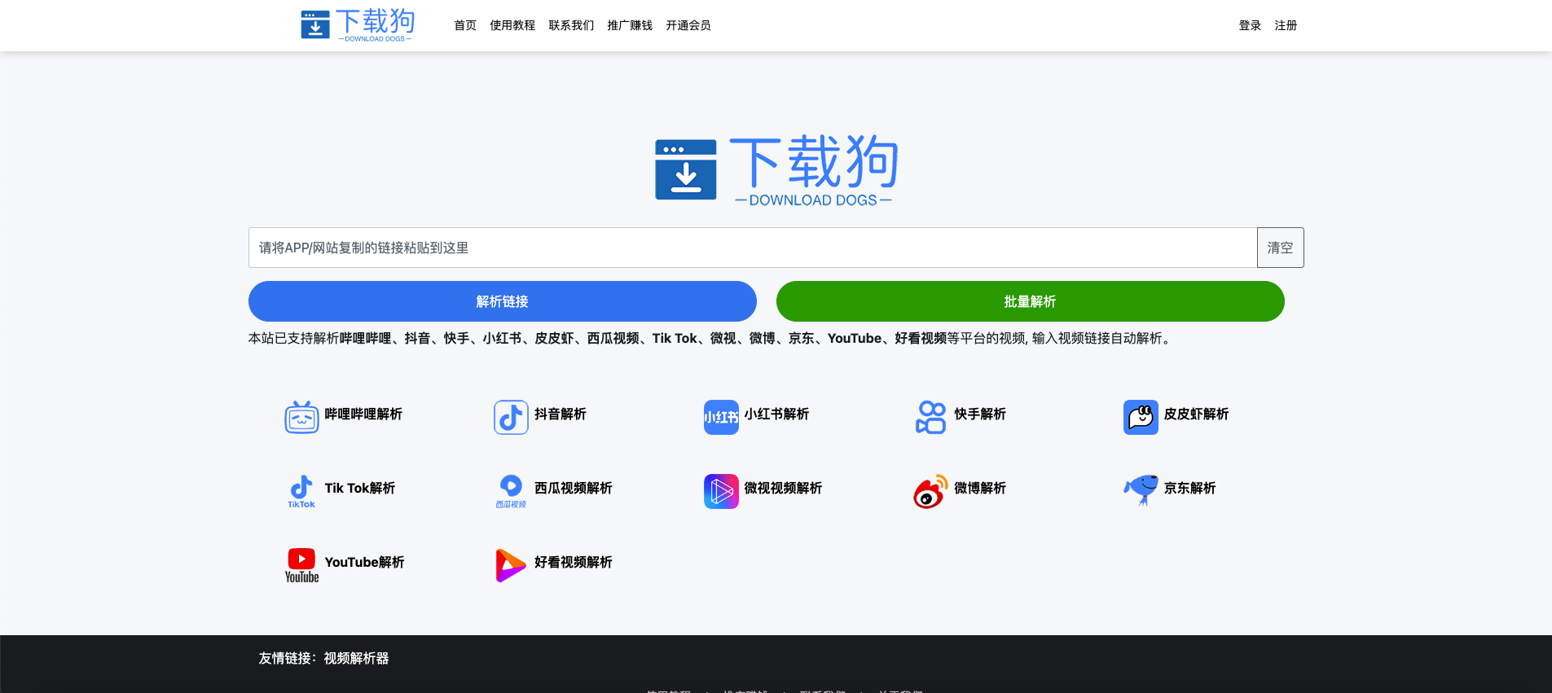Image resolution: width=1552 pixels, height=693 pixels.
Task: Click 视频解析器 friendly link in footer
Action: click(x=356, y=658)
